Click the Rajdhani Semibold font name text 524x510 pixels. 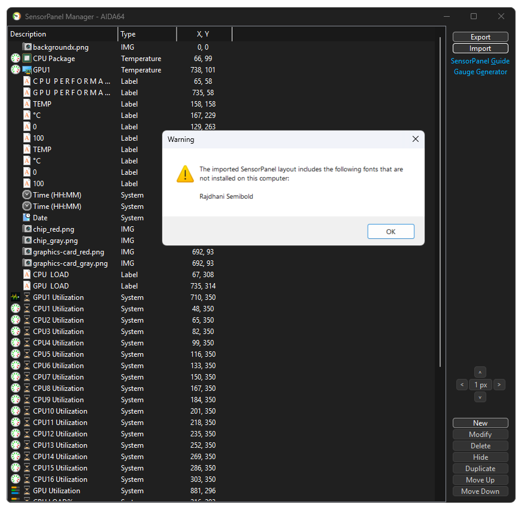(226, 196)
